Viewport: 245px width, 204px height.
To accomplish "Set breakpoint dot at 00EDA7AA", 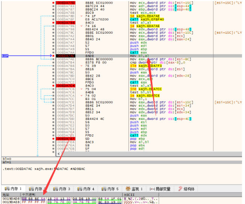I will pyautogui.click(x=53, y=52).
